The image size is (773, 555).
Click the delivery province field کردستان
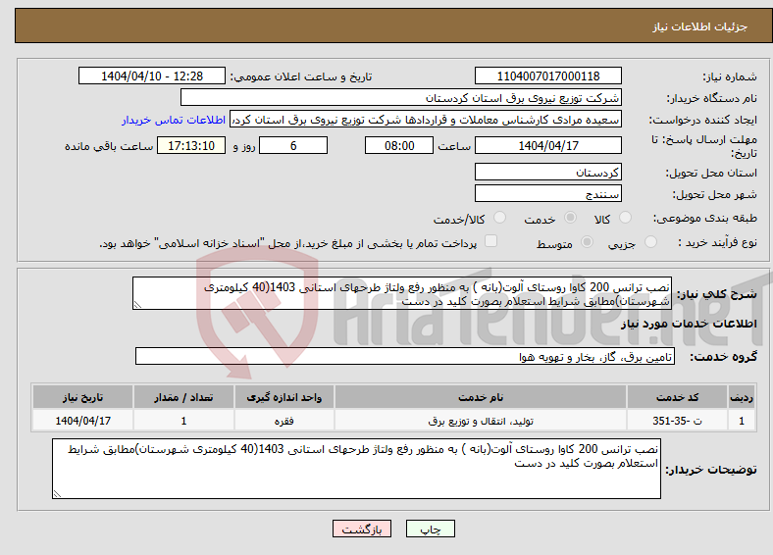548,172
